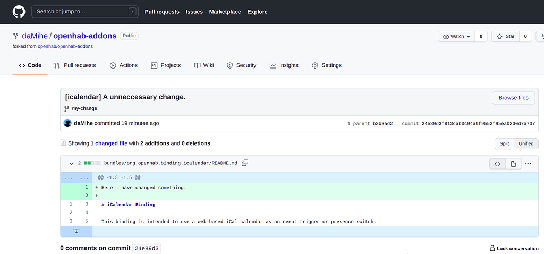Open the Watch dropdown
The width and height of the screenshot is (544, 254).
[456, 36]
